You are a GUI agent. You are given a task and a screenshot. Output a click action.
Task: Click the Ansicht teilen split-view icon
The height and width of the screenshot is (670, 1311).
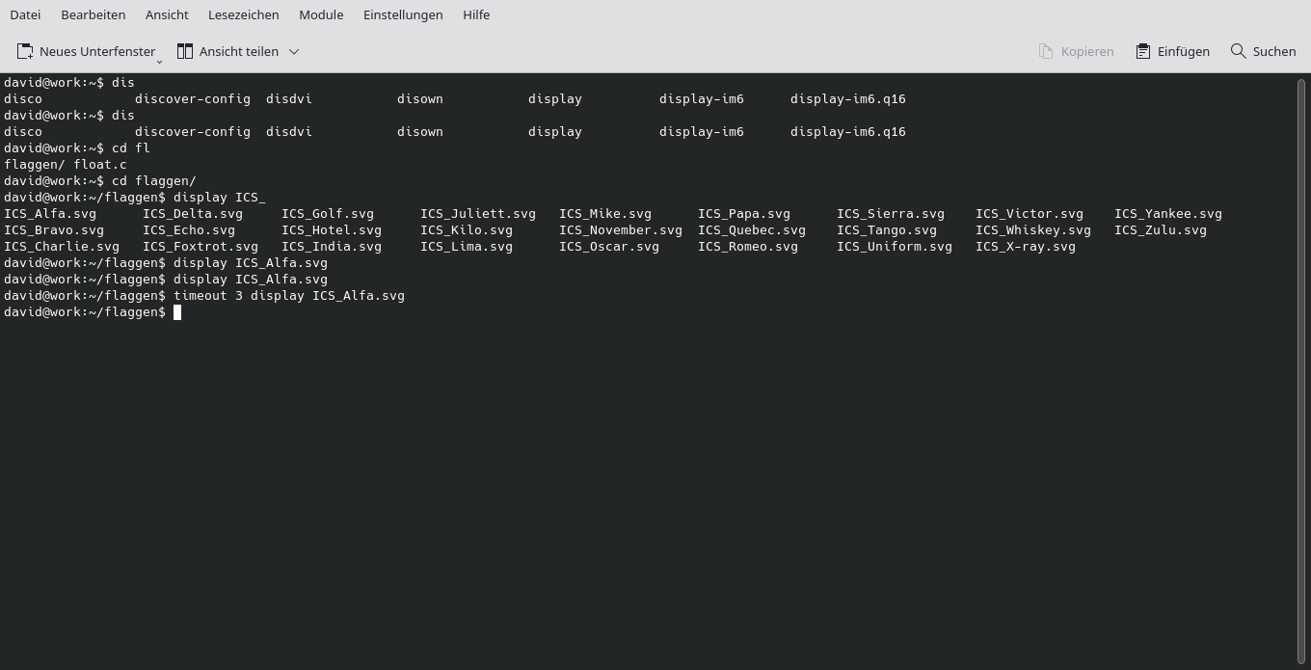pos(185,51)
